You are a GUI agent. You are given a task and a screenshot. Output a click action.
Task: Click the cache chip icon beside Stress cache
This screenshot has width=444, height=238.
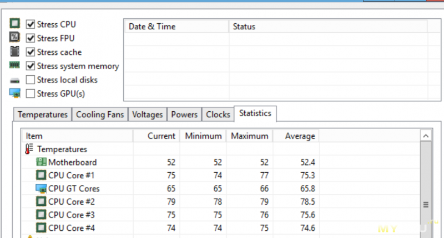click(x=15, y=51)
